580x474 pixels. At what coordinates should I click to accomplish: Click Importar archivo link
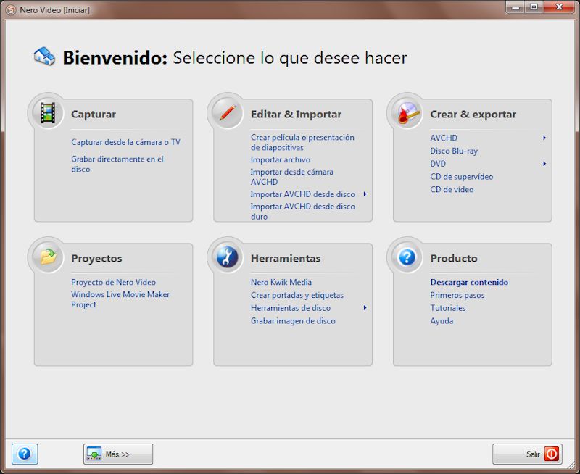click(281, 159)
